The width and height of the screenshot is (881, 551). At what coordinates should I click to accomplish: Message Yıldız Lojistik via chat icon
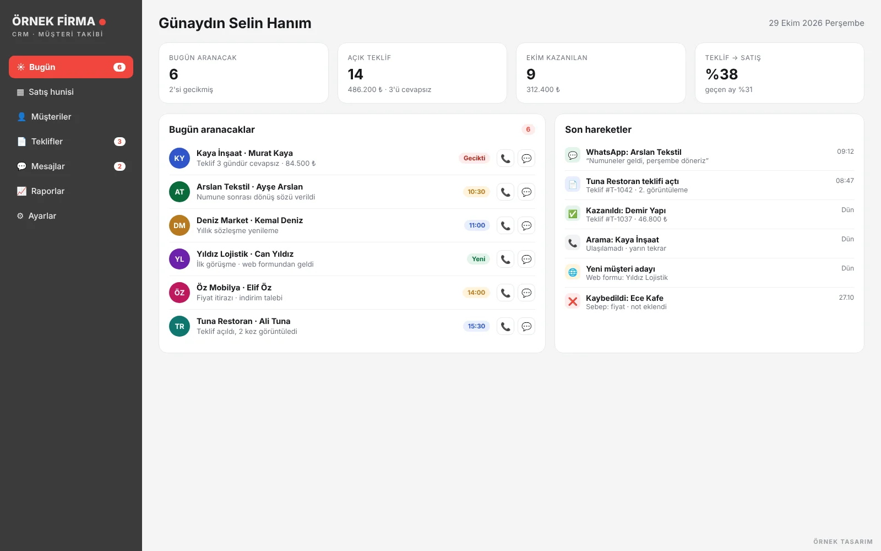(526, 259)
